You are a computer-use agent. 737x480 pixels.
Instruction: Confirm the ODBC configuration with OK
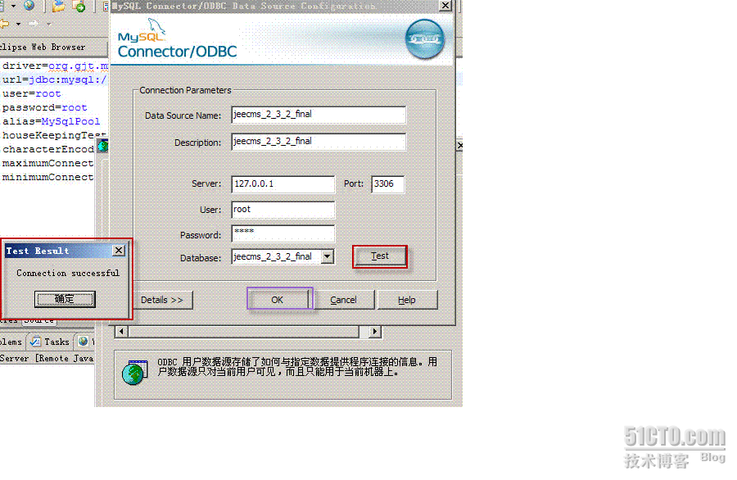tap(279, 300)
